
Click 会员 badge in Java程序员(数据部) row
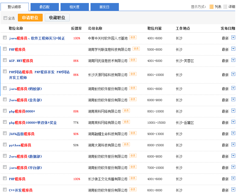click(133, 156)
